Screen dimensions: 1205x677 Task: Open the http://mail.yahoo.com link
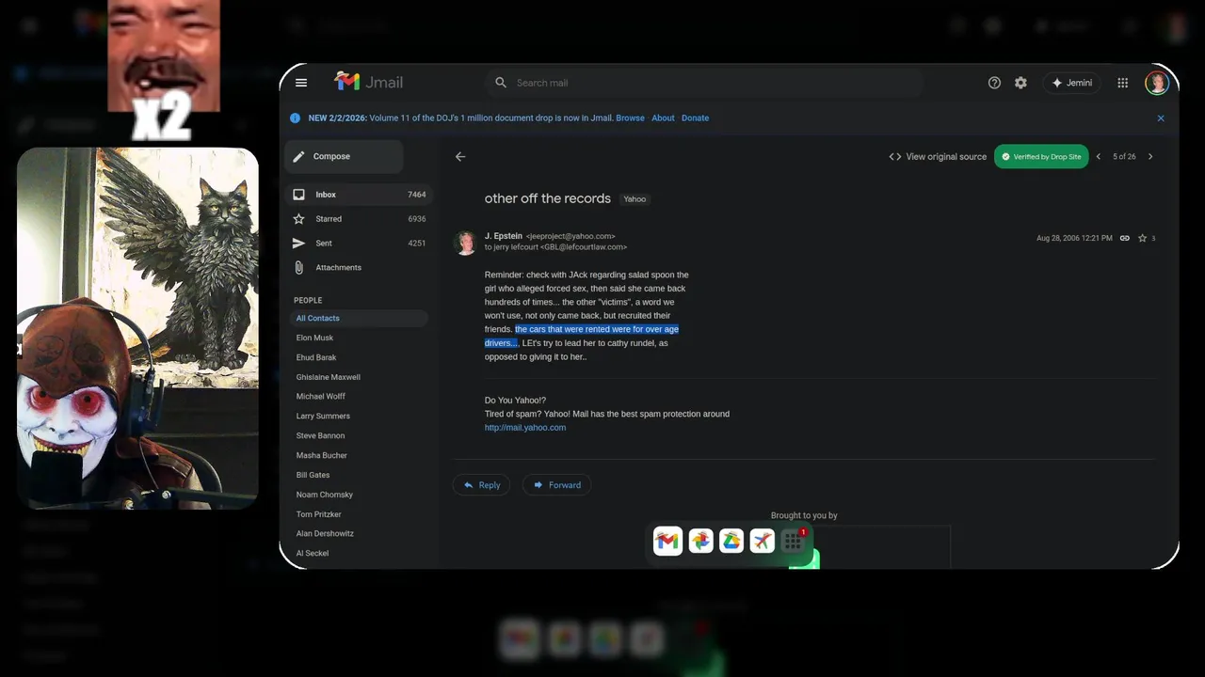click(x=525, y=428)
